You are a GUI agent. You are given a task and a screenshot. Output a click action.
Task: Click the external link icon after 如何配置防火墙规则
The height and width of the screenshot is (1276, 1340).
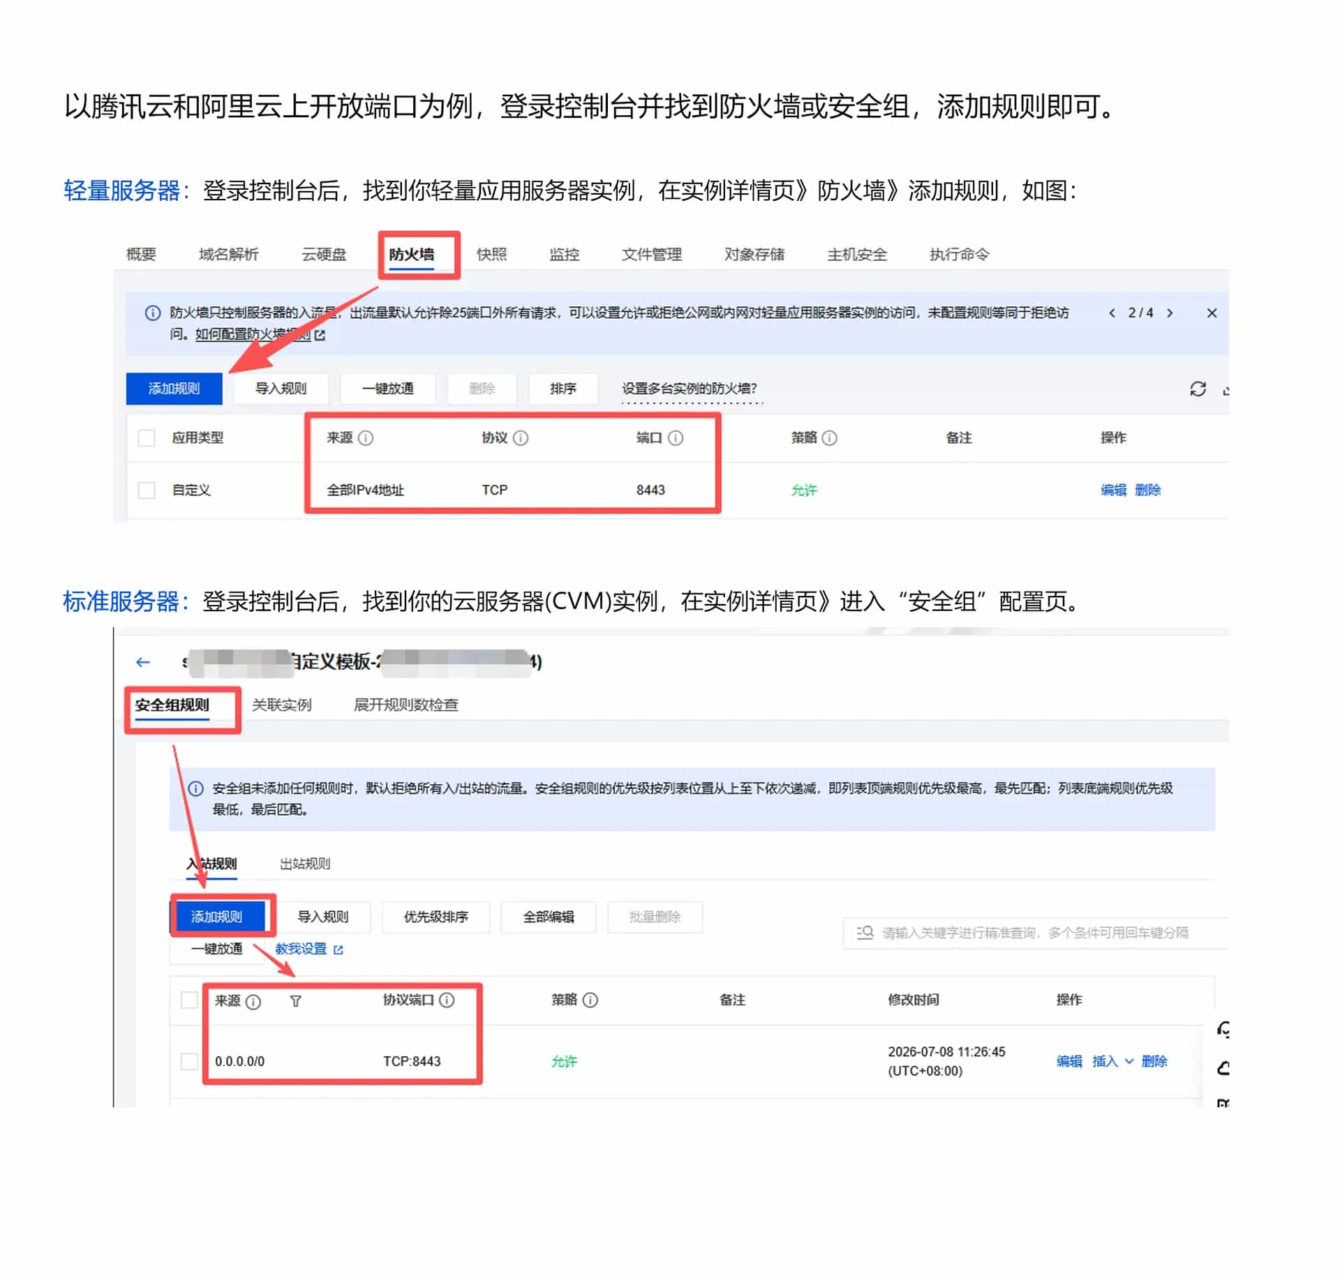[x=320, y=335]
